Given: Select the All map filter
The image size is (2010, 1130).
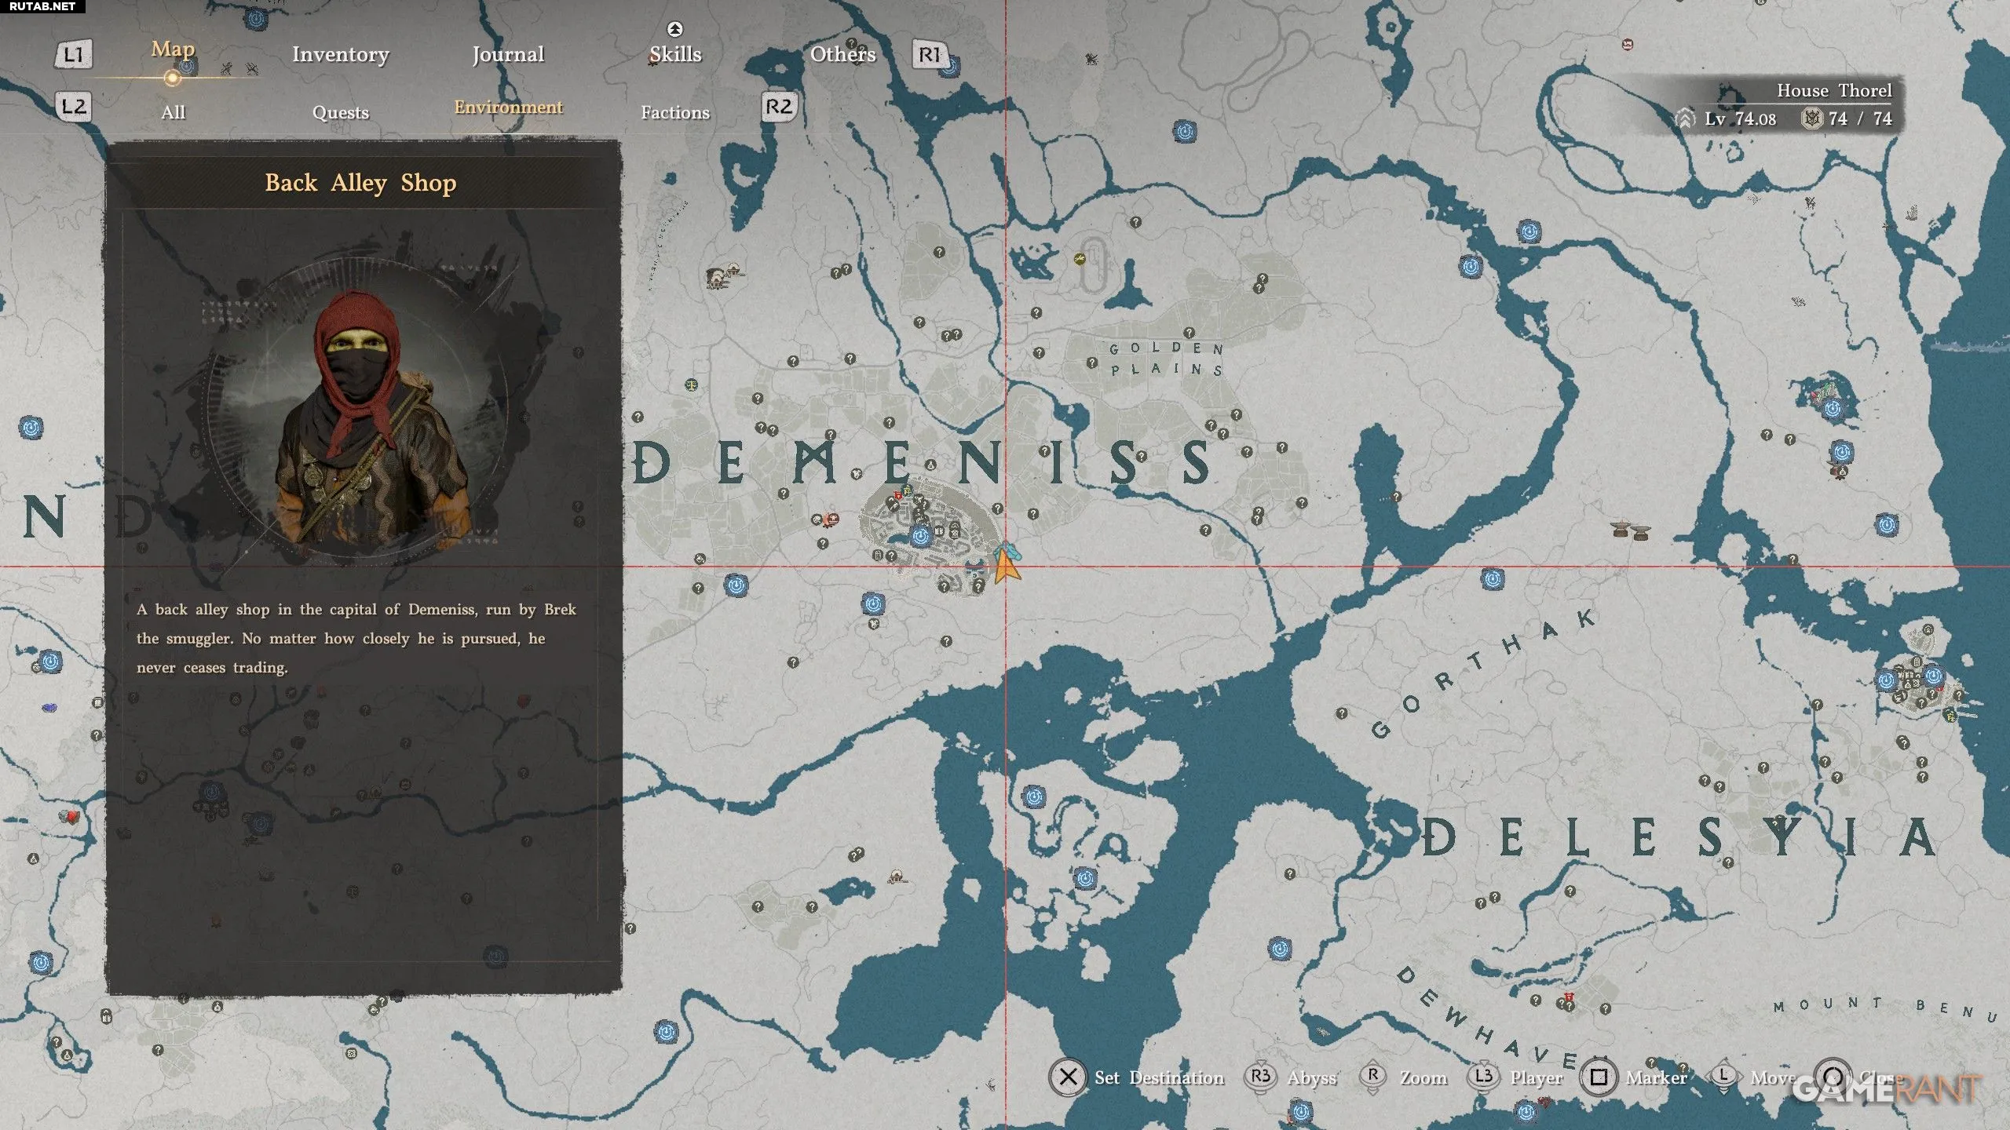Looking at the screenshot, I should click(173, 112).
